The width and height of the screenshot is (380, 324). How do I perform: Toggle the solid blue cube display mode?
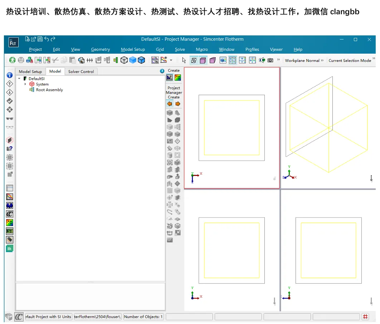pos(133,60)
